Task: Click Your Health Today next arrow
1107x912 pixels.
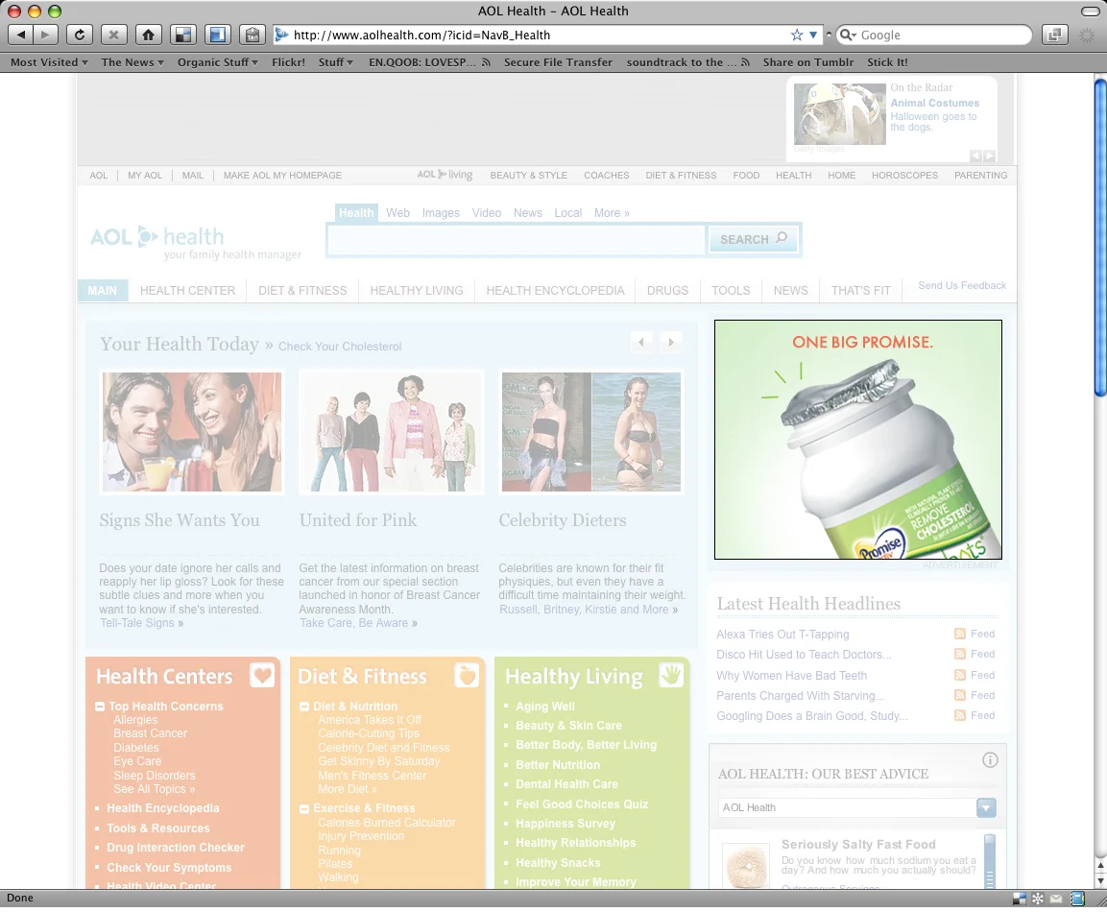Action: click(671, 343)
